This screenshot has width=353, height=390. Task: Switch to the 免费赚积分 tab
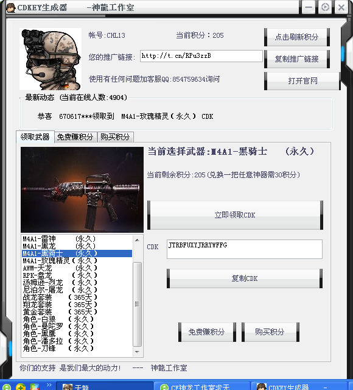point(75,137)
